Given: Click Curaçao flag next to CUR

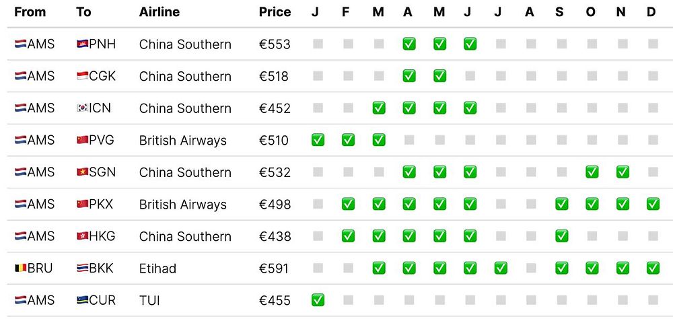Looking at the screenshot, I should coord(83,300).
